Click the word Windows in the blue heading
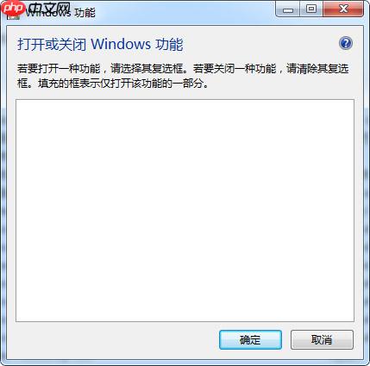 (x=121, y=44)
